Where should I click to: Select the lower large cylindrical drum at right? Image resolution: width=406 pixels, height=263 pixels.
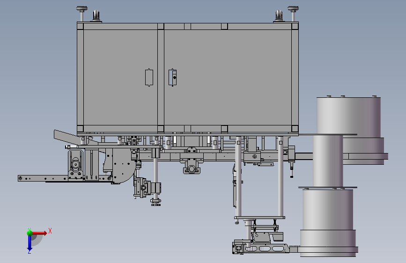click(328, 210)
